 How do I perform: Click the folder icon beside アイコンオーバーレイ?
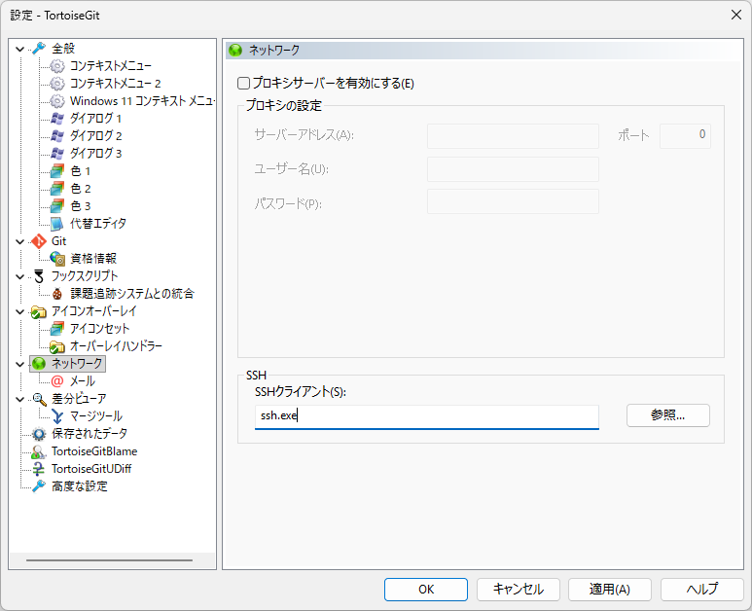tap(39, 311)
